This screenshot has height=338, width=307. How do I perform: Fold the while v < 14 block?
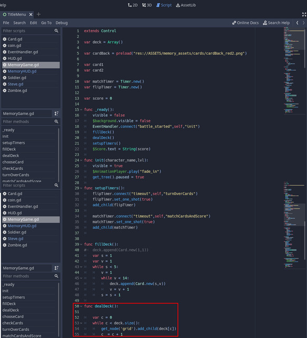click(81, 278)
